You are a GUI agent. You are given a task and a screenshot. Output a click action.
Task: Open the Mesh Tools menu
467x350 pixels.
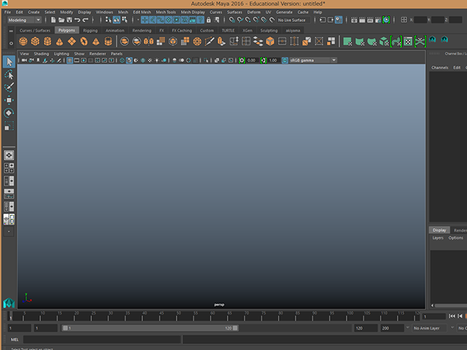click(x=166, y=12)
